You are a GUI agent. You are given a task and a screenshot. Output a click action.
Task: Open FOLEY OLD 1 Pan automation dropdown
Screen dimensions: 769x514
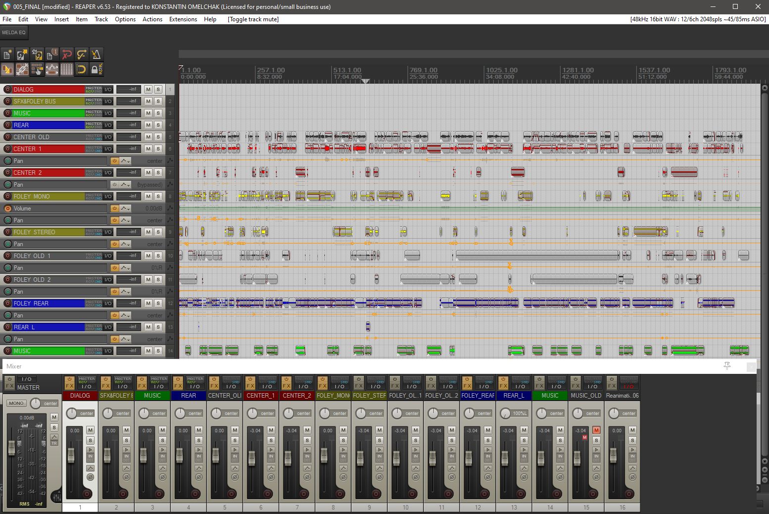coord(125,268)
